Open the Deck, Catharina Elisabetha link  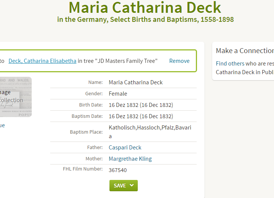coord(42,61)
